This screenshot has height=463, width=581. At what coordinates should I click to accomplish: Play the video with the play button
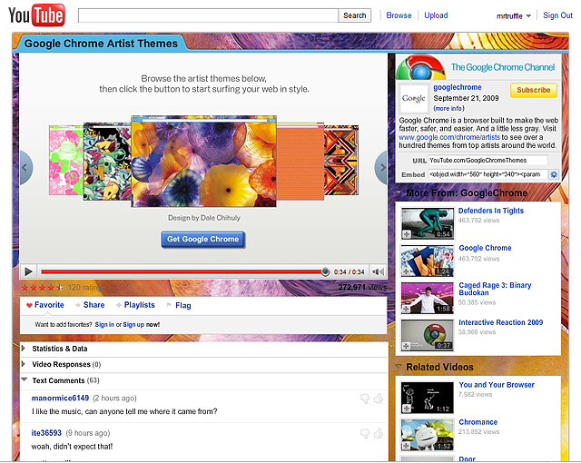coord(28,271)
